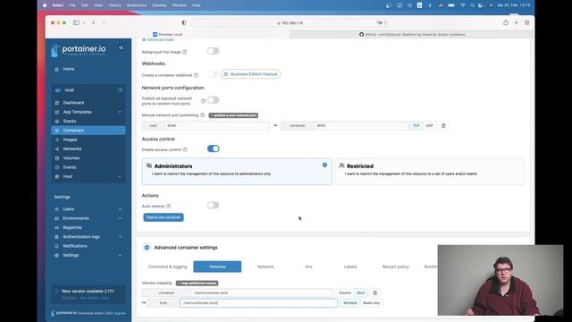
Task: Click the help icon beside Auto remove
Action: click(x=169, y=207)
